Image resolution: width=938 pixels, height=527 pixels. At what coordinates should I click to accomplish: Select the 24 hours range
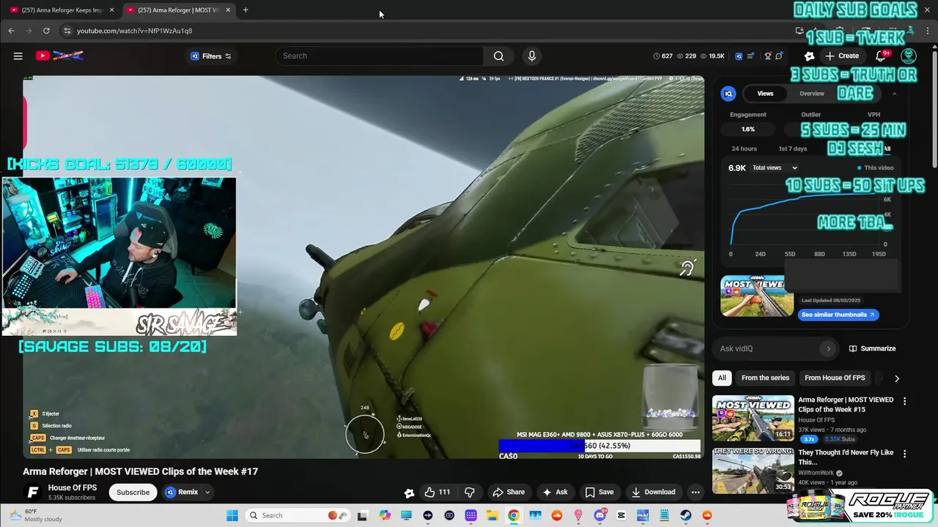(x=744, y=149)
